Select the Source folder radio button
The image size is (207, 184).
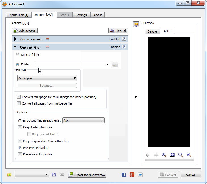click(18, 55)
